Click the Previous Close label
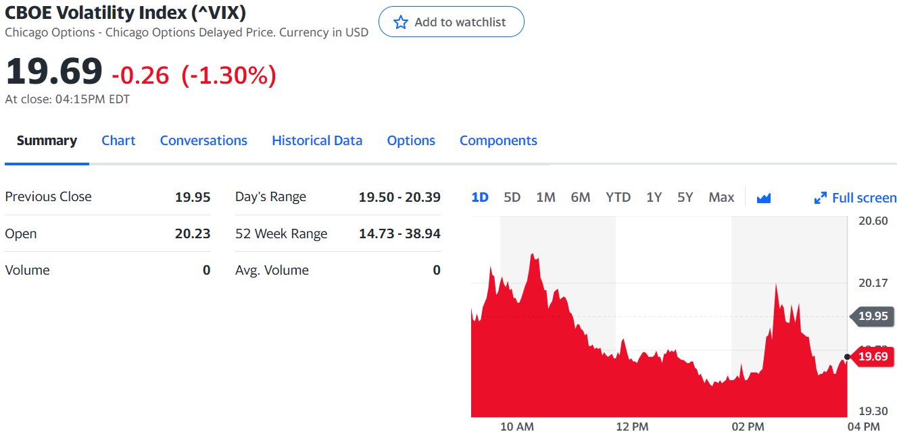 tap(48, 196)
